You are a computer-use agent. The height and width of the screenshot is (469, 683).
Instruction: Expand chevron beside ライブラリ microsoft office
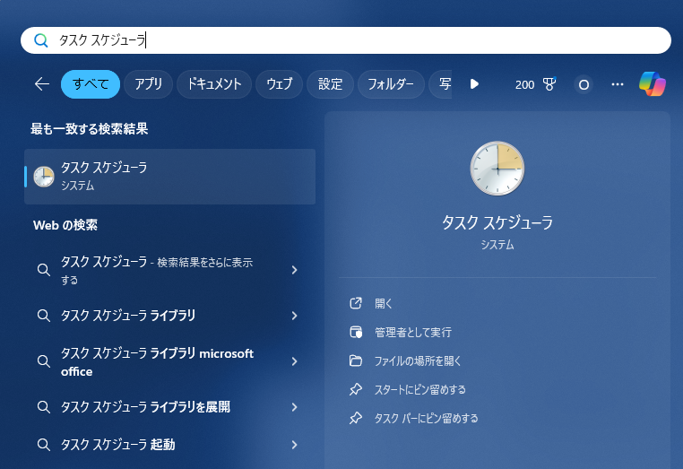tap(295, 361)
